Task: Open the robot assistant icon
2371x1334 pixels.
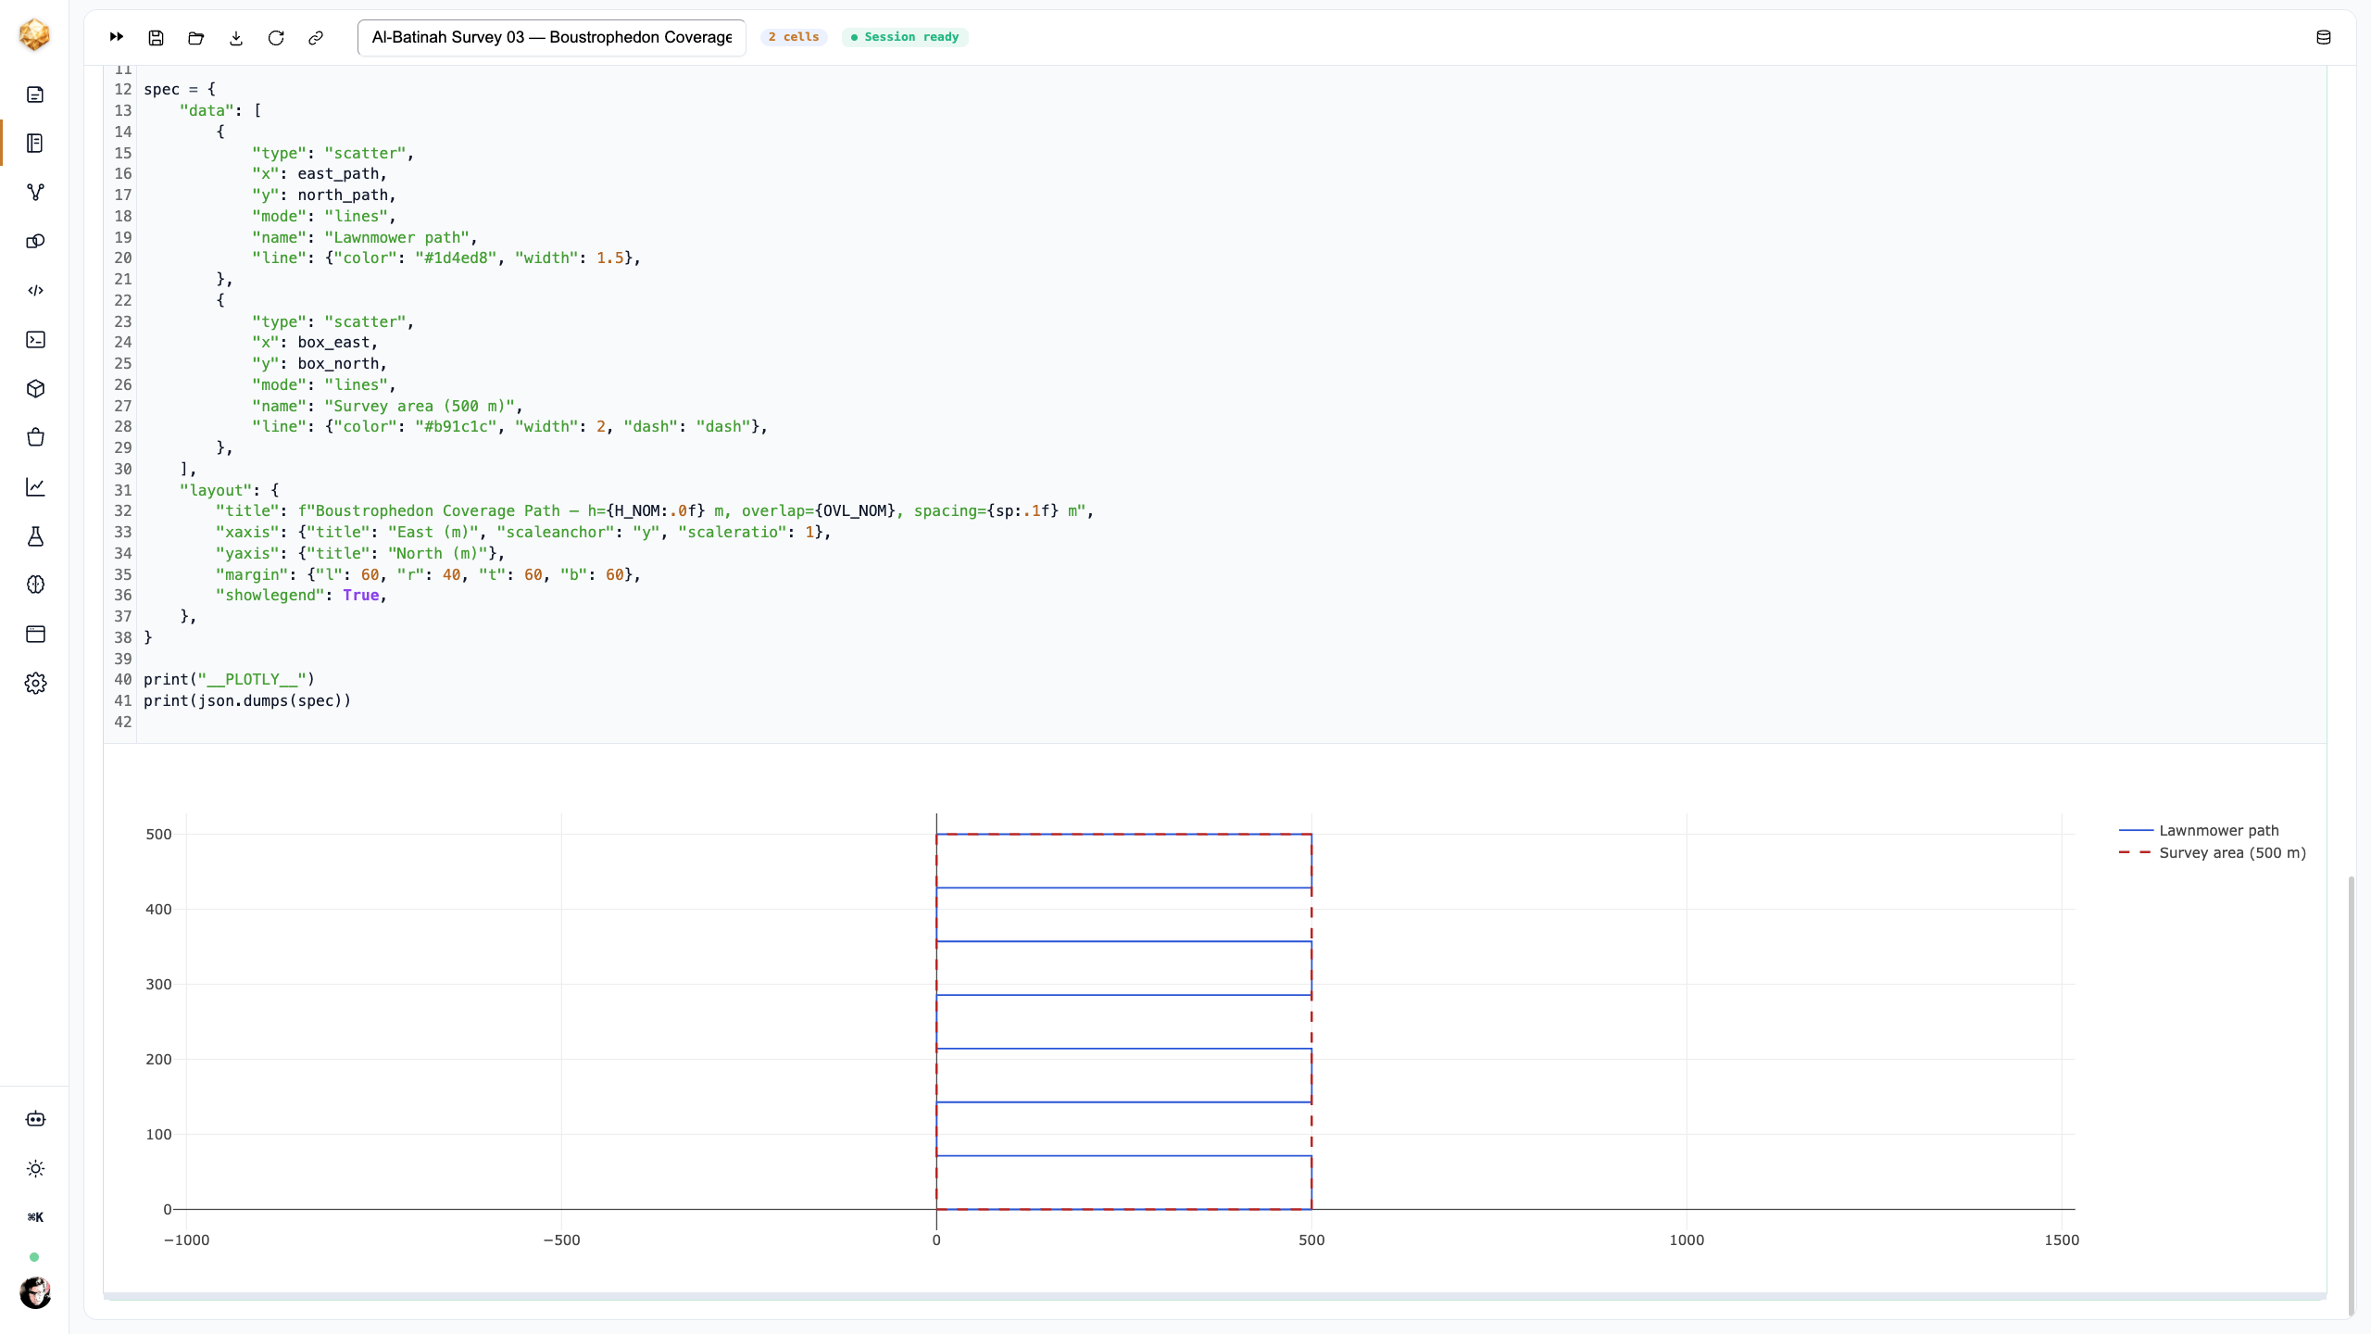Action: point(35,1119)
